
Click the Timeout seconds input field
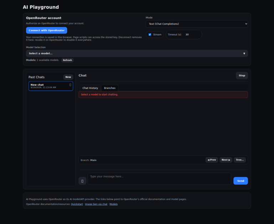[x=192, y=35]
